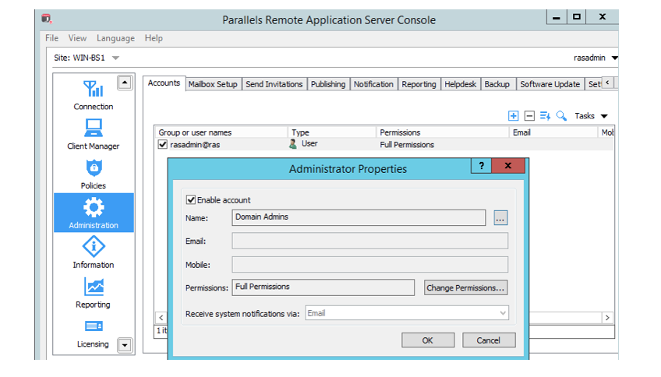Toggle the rasadmin@ras row checkbox
Screen dimensions: 661x377
coord(163,144)
